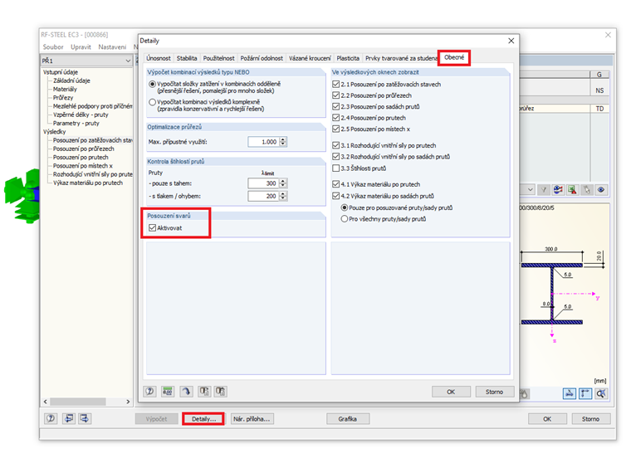Click the first load/save default settings icon
The image size is (631, 473).
pyautogui.click(x=204, y=392)
